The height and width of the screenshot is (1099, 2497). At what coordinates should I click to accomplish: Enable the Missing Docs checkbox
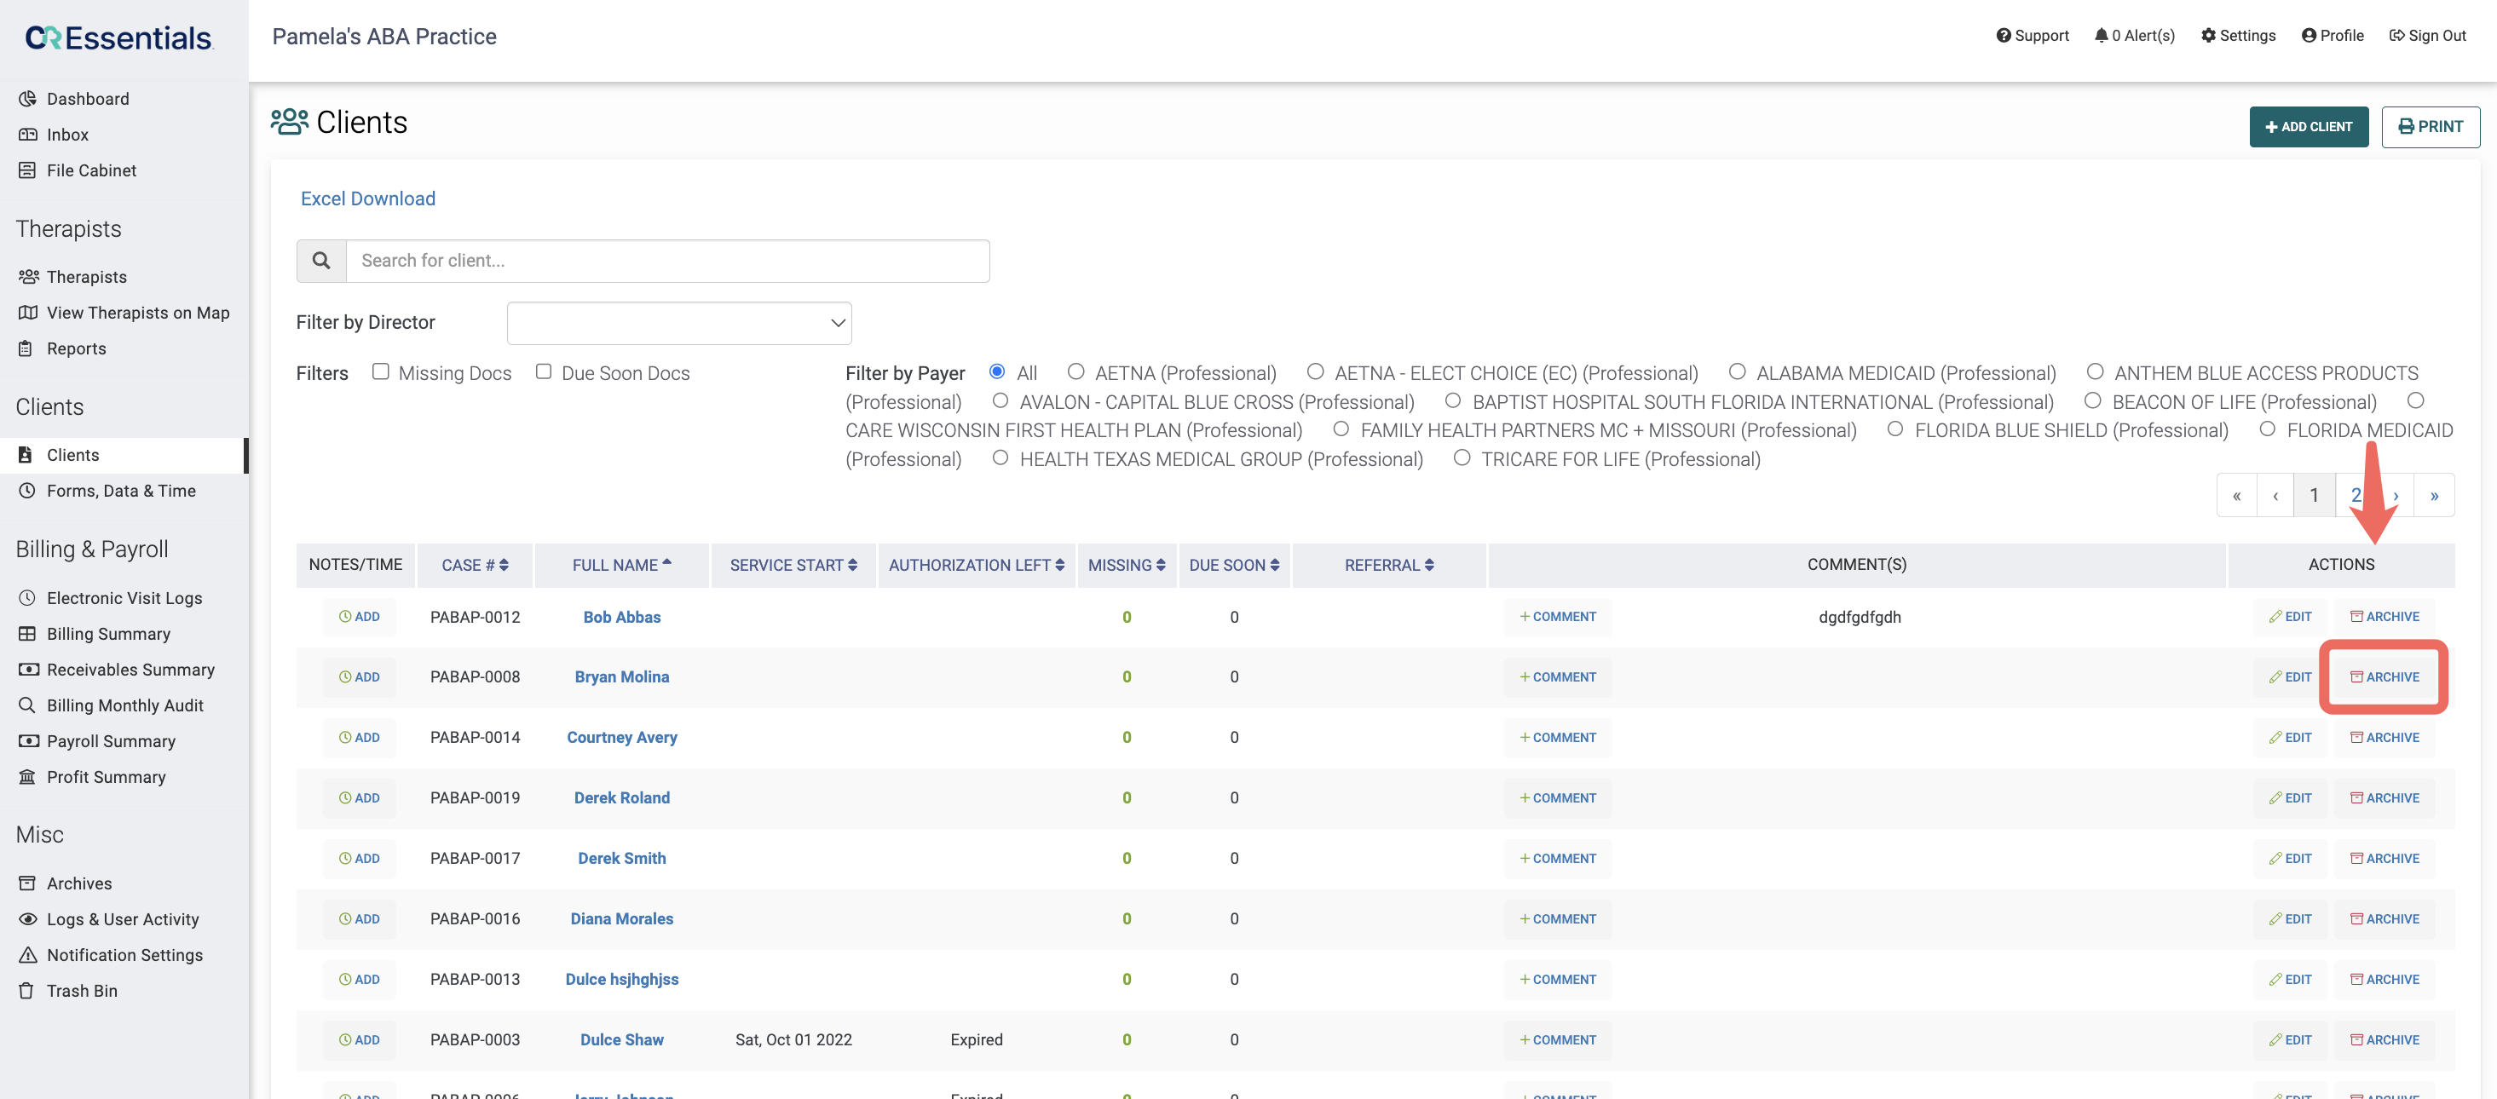(x=381, y=372)
